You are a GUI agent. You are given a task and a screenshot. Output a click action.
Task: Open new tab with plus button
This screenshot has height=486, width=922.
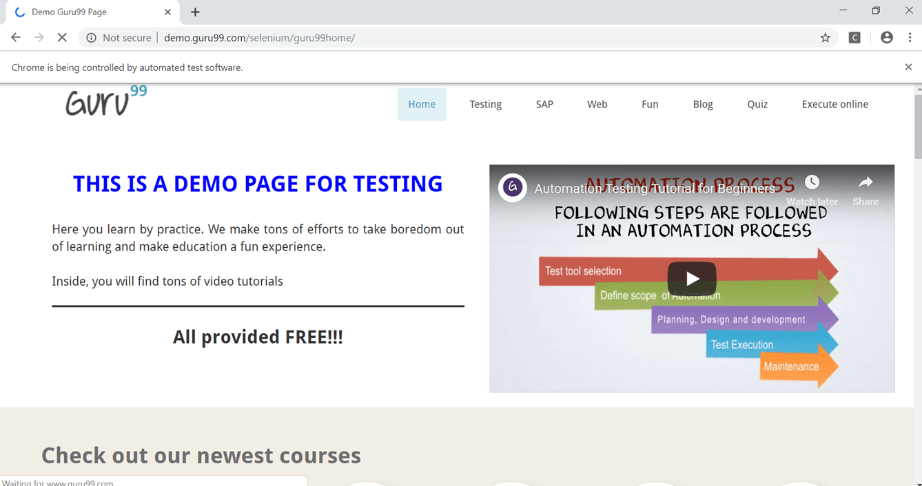[x=196, y=12]
